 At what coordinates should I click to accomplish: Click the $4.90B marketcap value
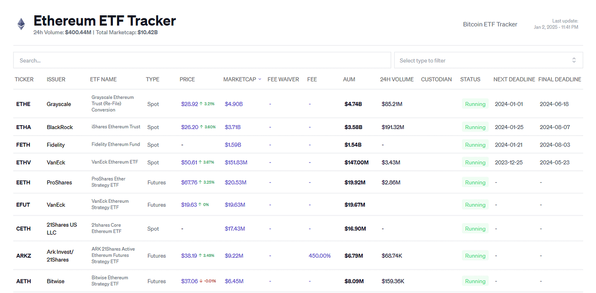(x=234, y=104)
